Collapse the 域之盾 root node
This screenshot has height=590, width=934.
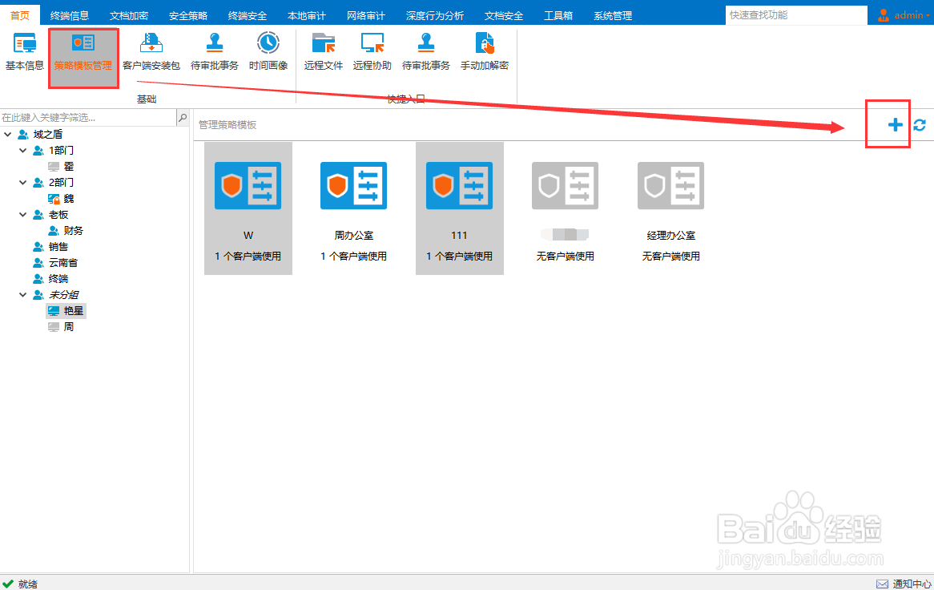(8, 134)
